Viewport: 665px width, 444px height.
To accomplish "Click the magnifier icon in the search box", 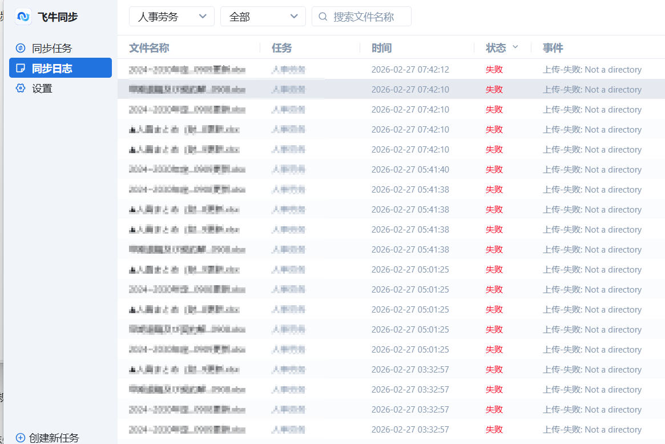I will point(323,16).
